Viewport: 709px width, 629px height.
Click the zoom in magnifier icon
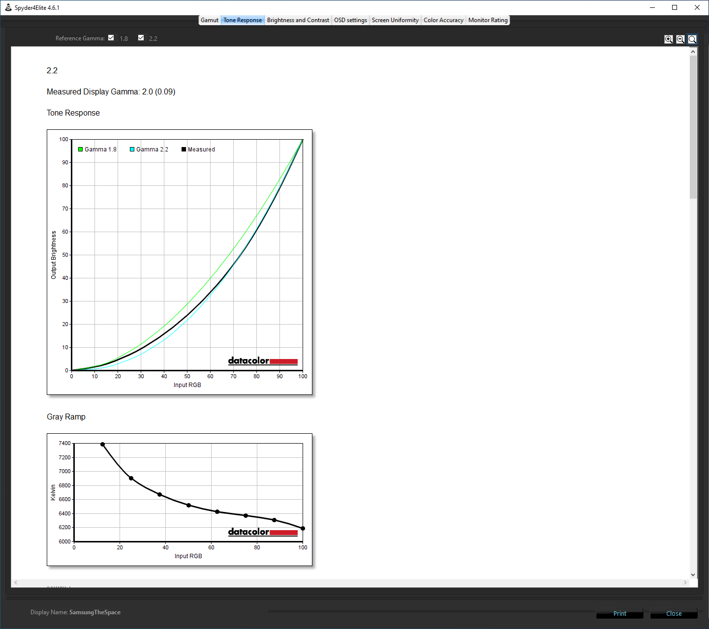tap(669, 39)
